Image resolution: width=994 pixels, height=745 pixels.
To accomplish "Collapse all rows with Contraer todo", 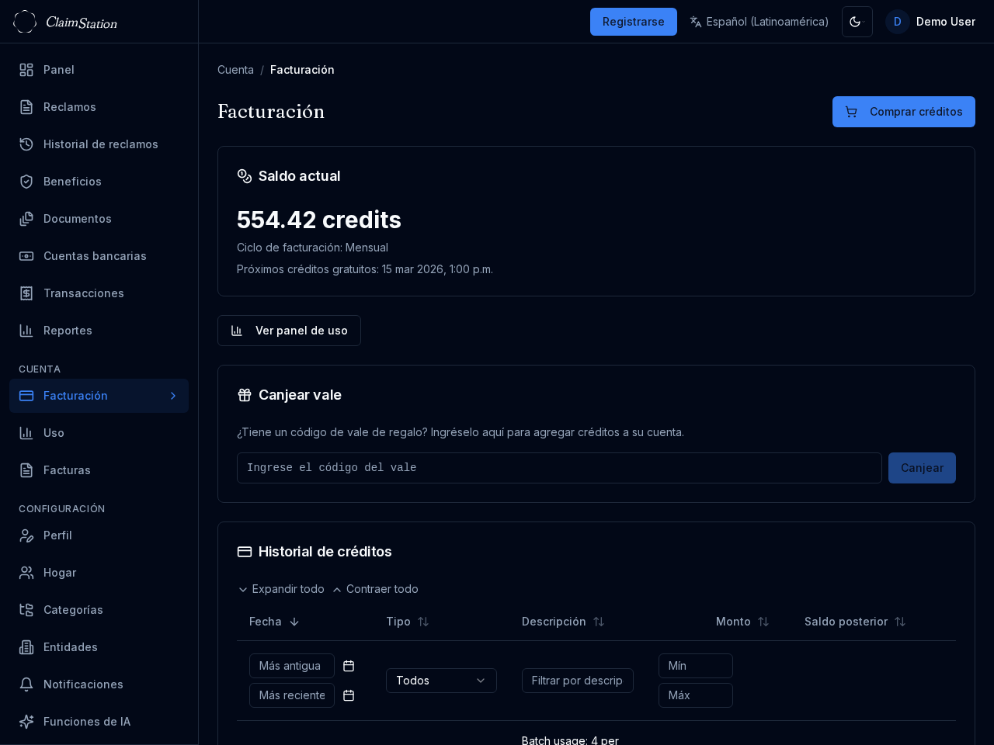I will [375, 589].
